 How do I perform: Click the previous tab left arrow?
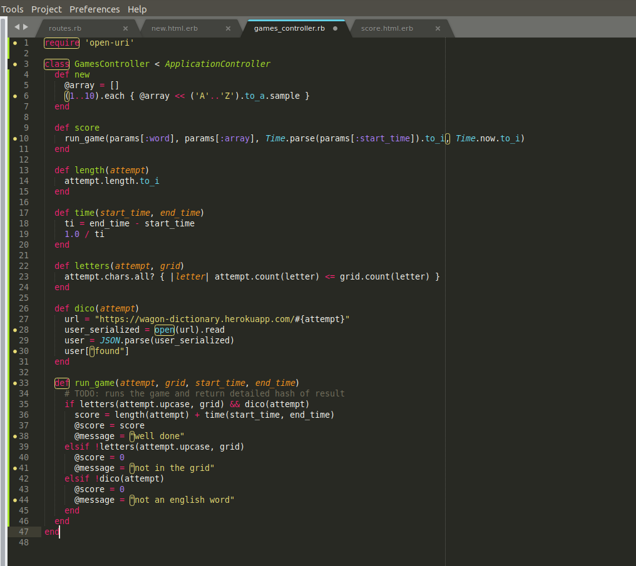pos(17,27)
